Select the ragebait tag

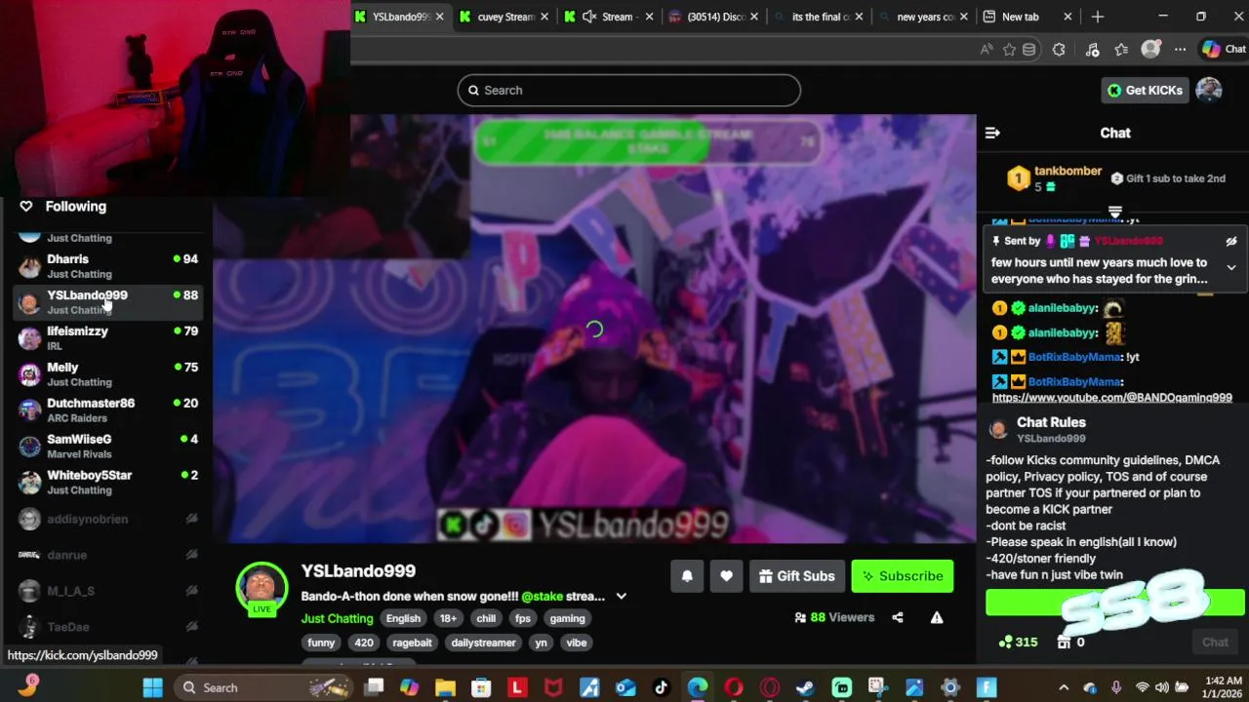tap(412, 643)
